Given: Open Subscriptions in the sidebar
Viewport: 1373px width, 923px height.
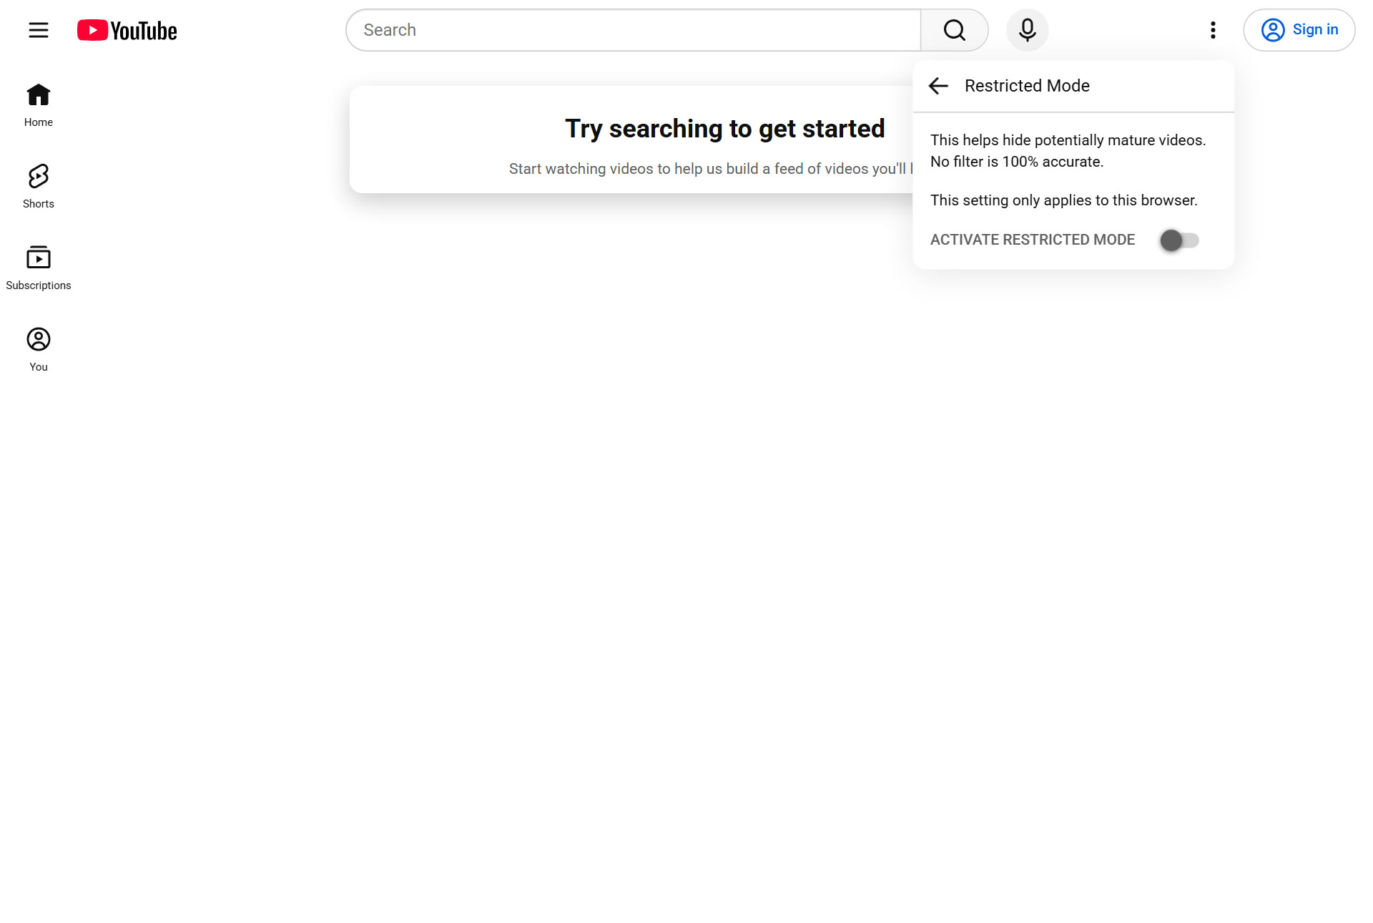Looking at the screenshot, I should [x=39, y=268].
